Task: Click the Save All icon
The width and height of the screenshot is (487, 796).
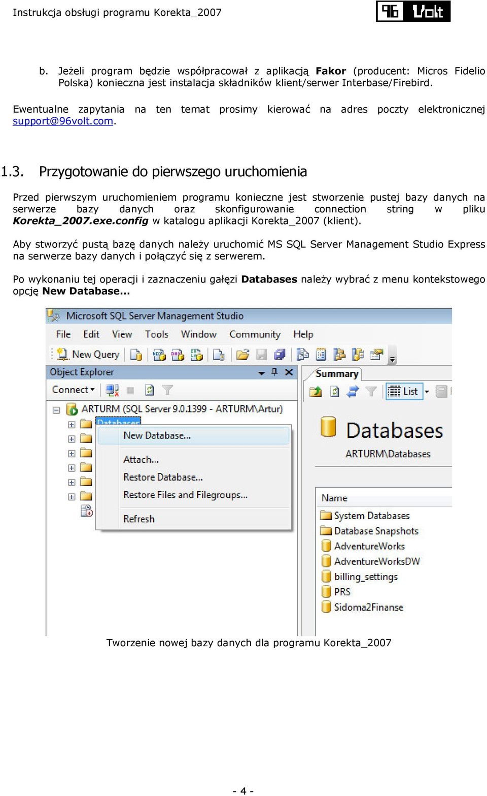Action: (x=280, y=355)
